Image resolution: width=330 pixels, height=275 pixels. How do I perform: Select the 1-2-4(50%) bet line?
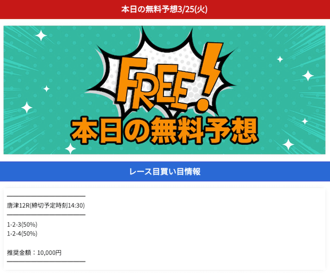click(22, 234)
